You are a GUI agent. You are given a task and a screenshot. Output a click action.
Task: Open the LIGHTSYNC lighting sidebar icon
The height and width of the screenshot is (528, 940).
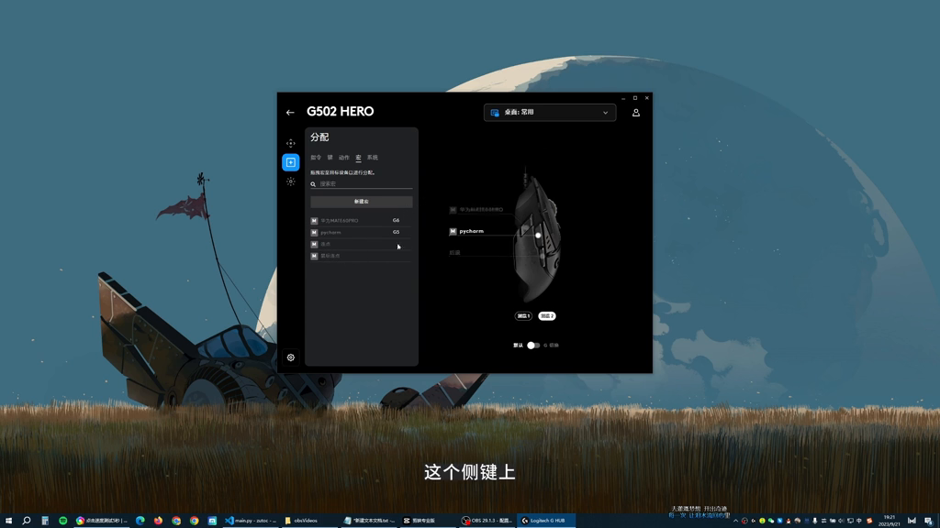(x=291, y=181)
